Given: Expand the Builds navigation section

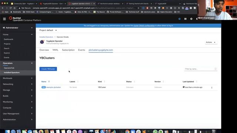Looking at the screenshot, I should (x=18, y=96).
